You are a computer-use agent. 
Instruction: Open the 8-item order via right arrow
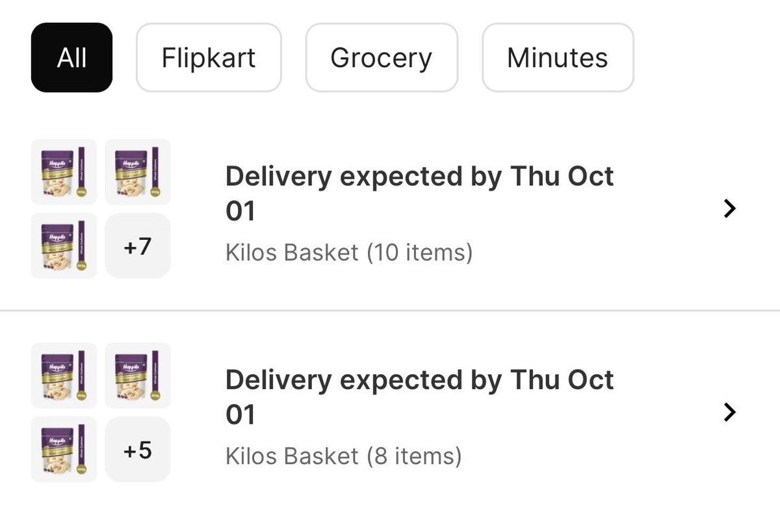(x=730, y=412)
